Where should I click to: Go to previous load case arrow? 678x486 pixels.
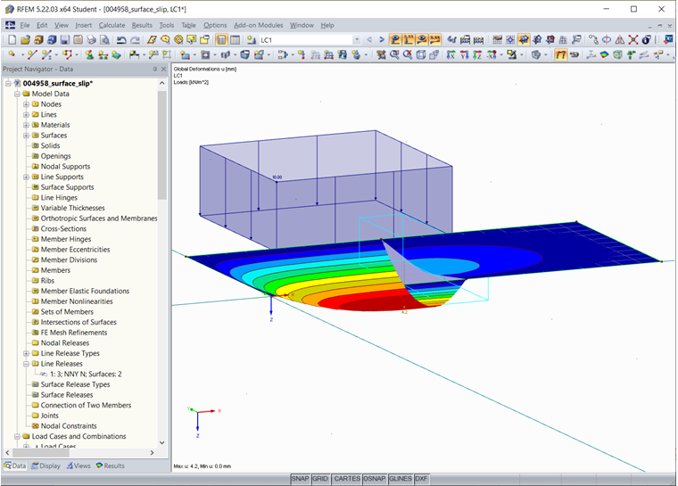(369, 40)
